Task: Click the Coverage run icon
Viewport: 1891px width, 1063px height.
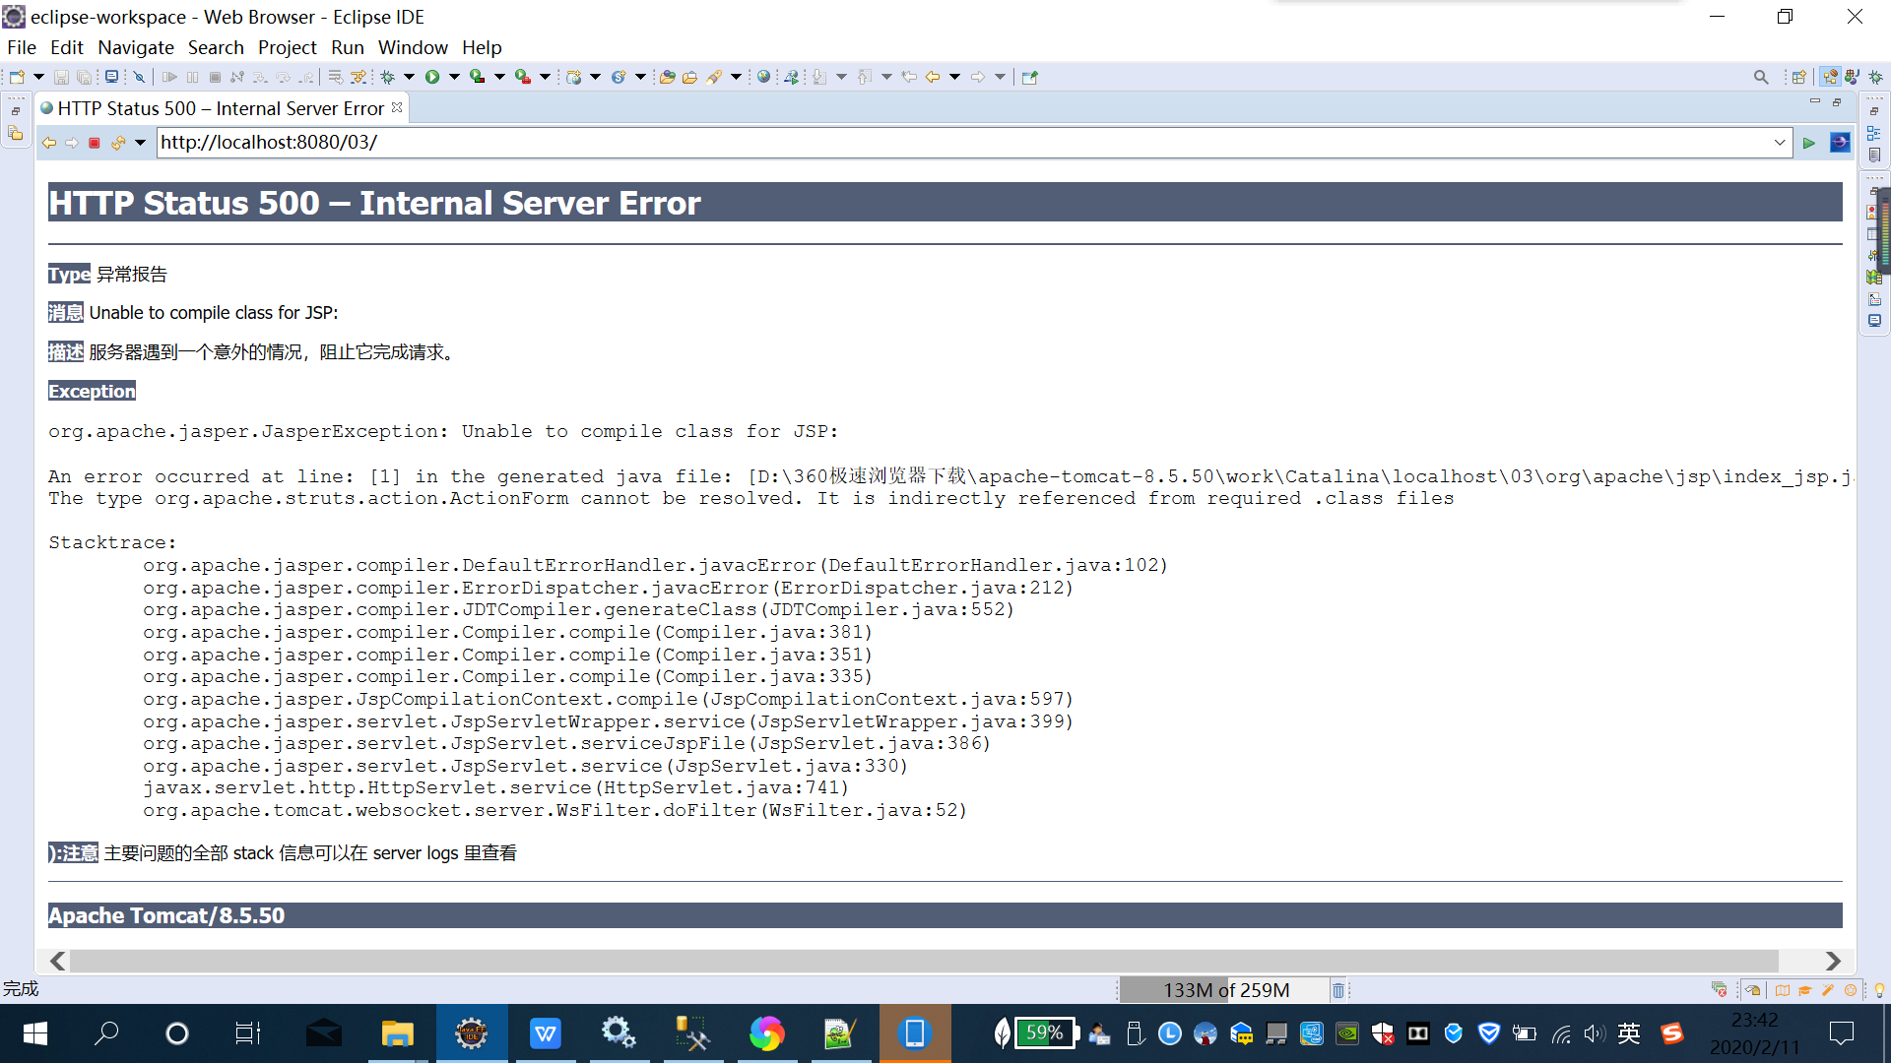Action: [478, 77]
